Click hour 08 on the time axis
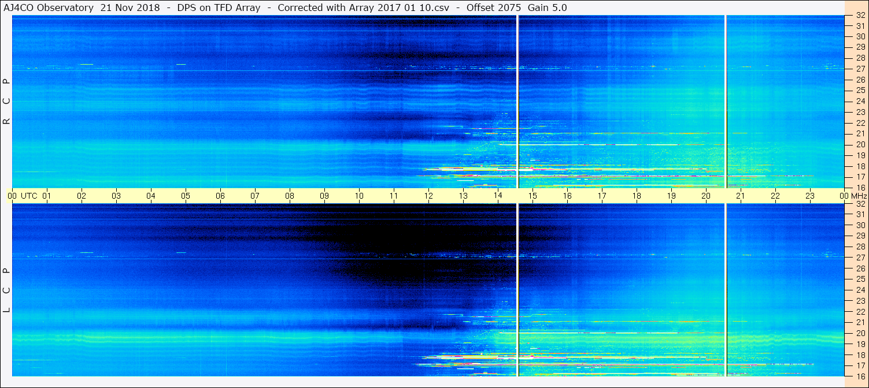The width and height of the screenshot is (869, 388). (x=290, y=196)
